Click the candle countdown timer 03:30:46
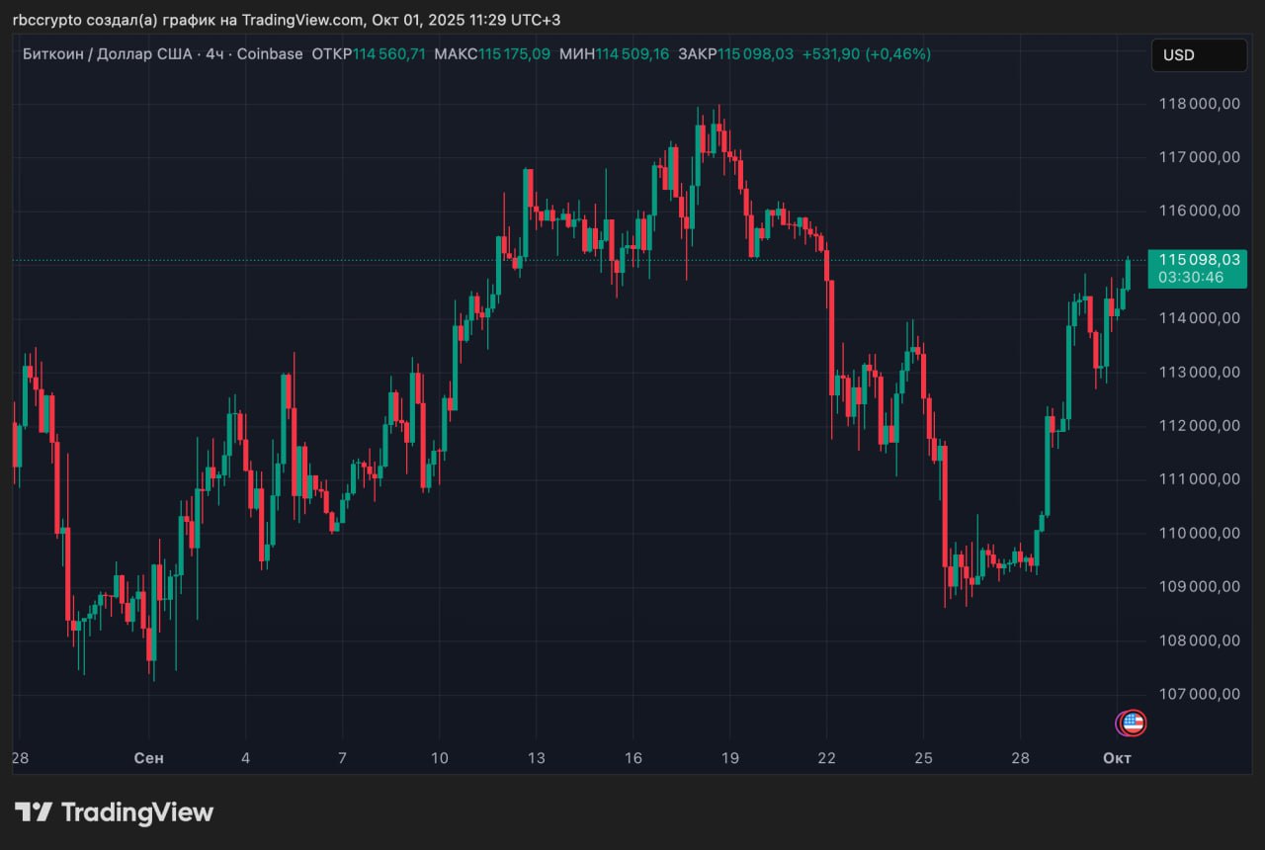The image size is (1265, 850). tap(1191, 277)
